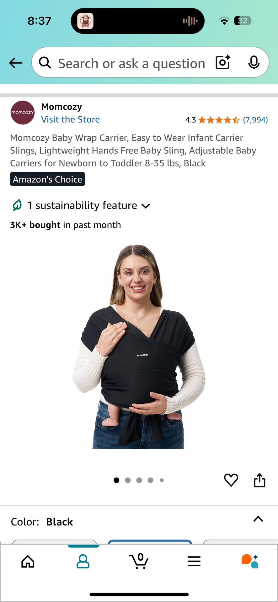The height and width of the screenshot is (602, 278).
Task: Tap the share icon
Action: tap(259, 480)
